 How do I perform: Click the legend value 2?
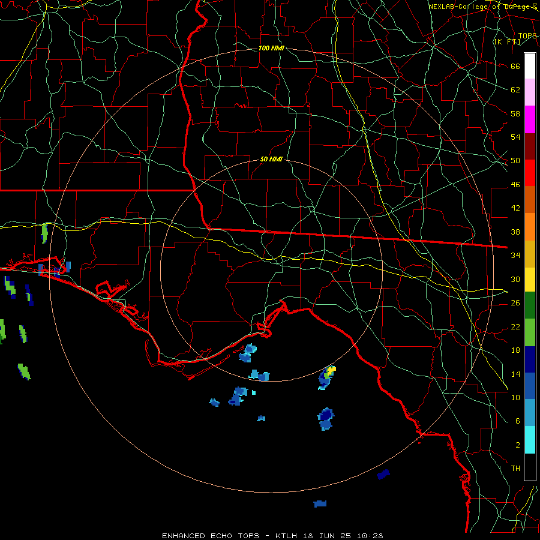(518, 445)
